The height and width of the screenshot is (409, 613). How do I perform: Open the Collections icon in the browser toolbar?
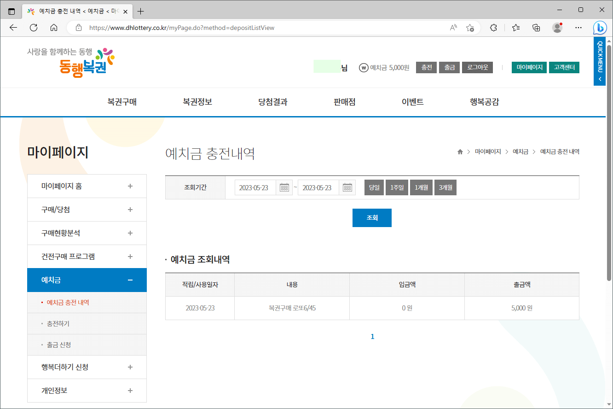pyautogui.click(x=536, y=28)
